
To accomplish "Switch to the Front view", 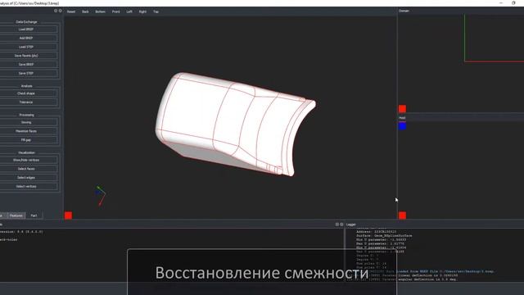I will 116,11.
